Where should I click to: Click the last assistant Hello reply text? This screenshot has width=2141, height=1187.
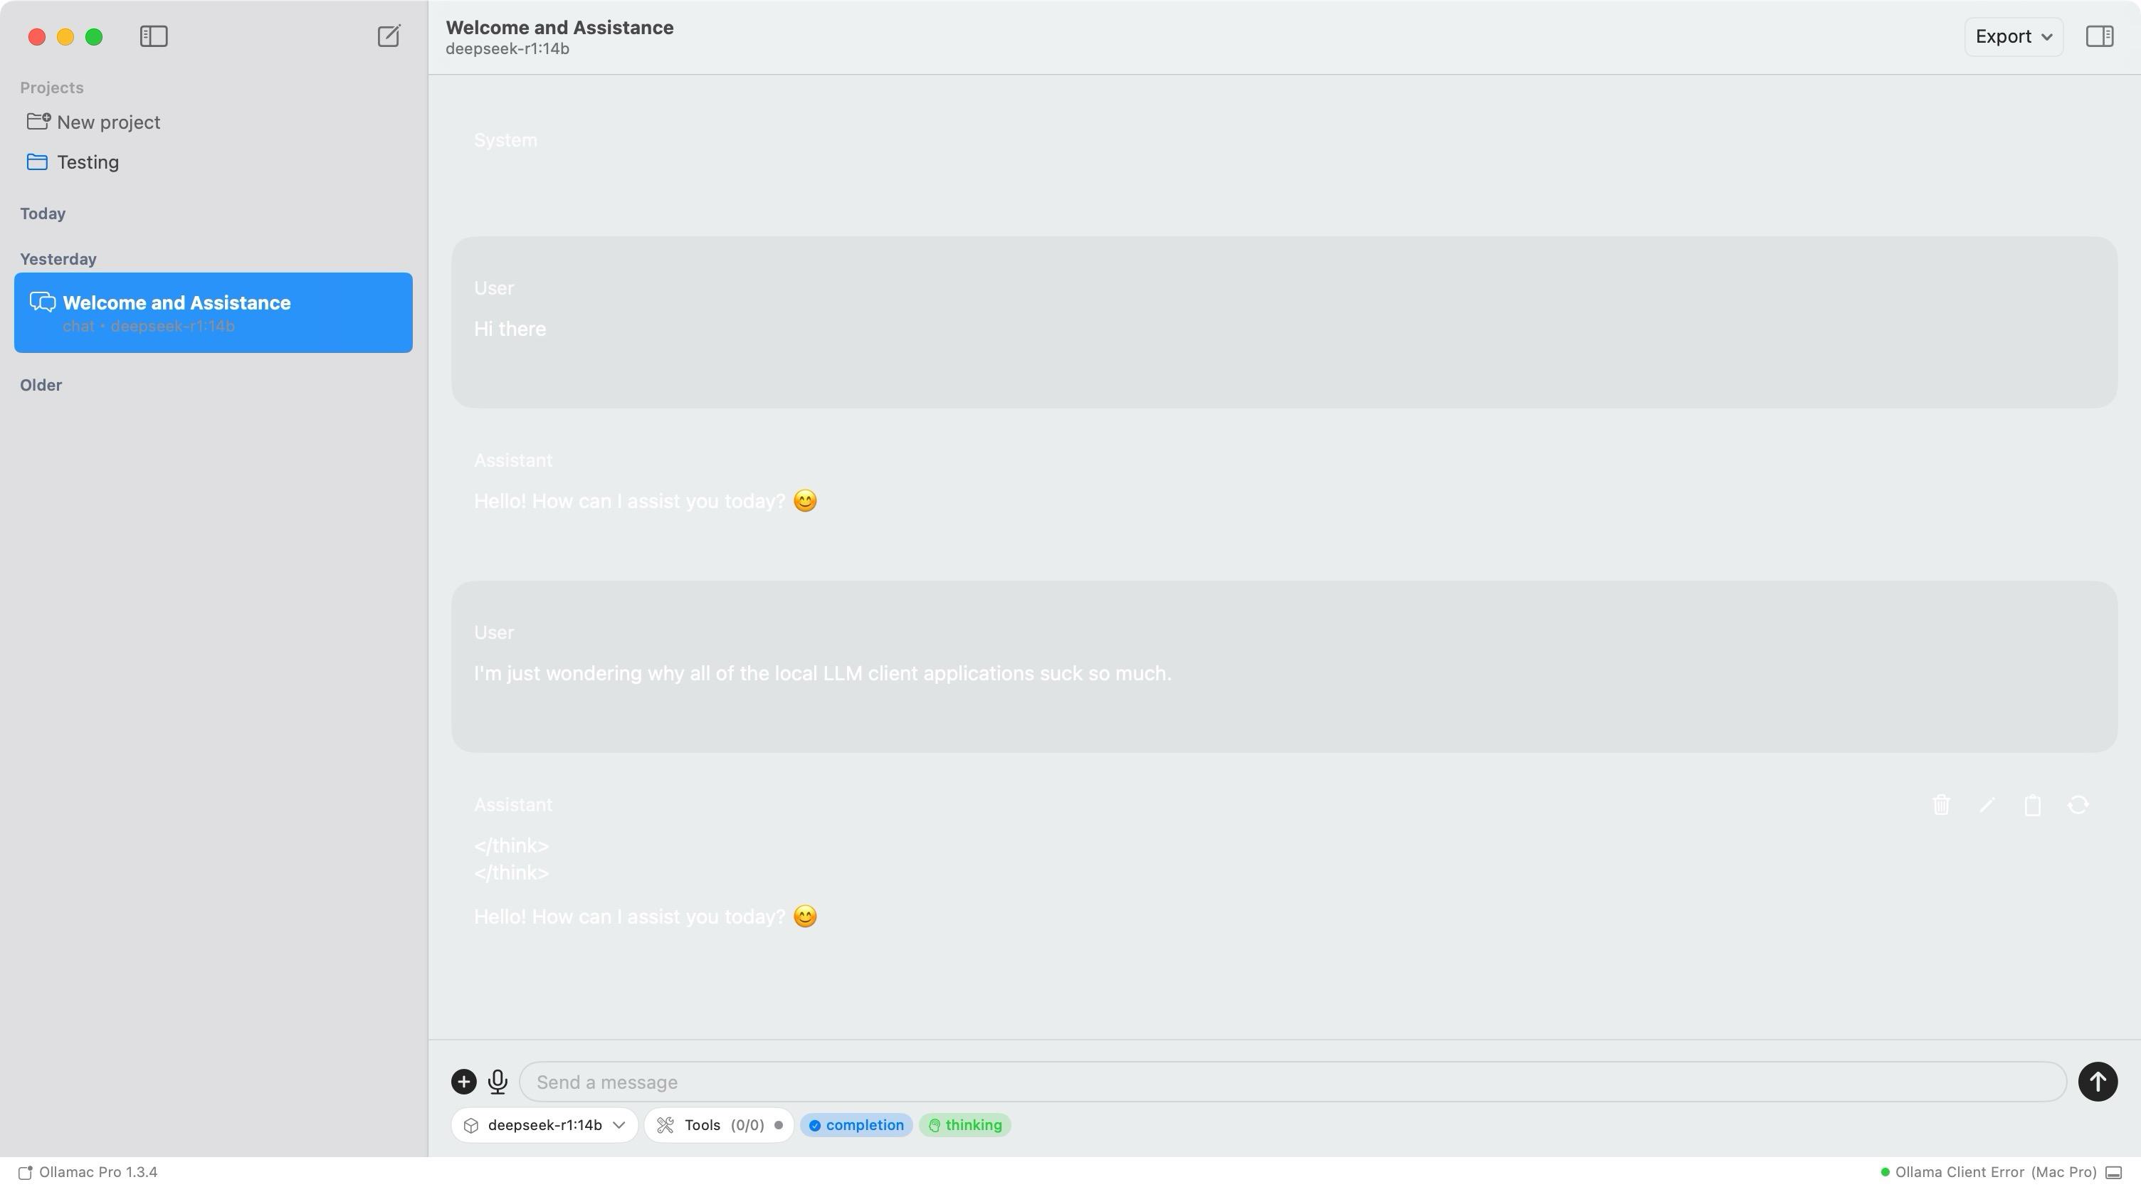point(646,917)
